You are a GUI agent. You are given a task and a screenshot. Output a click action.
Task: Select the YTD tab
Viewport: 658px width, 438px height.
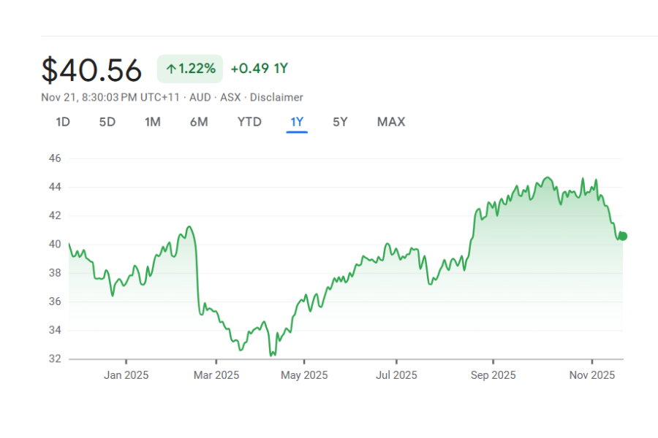click(249, 122)
